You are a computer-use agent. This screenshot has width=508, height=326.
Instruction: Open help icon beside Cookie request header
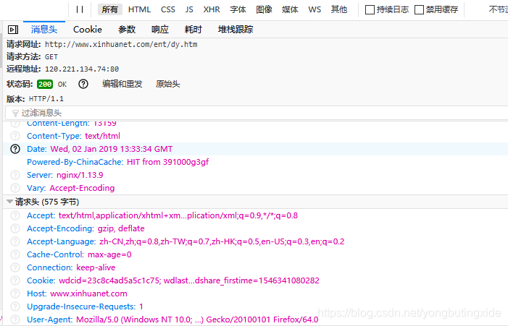click(x=15, y=280)
